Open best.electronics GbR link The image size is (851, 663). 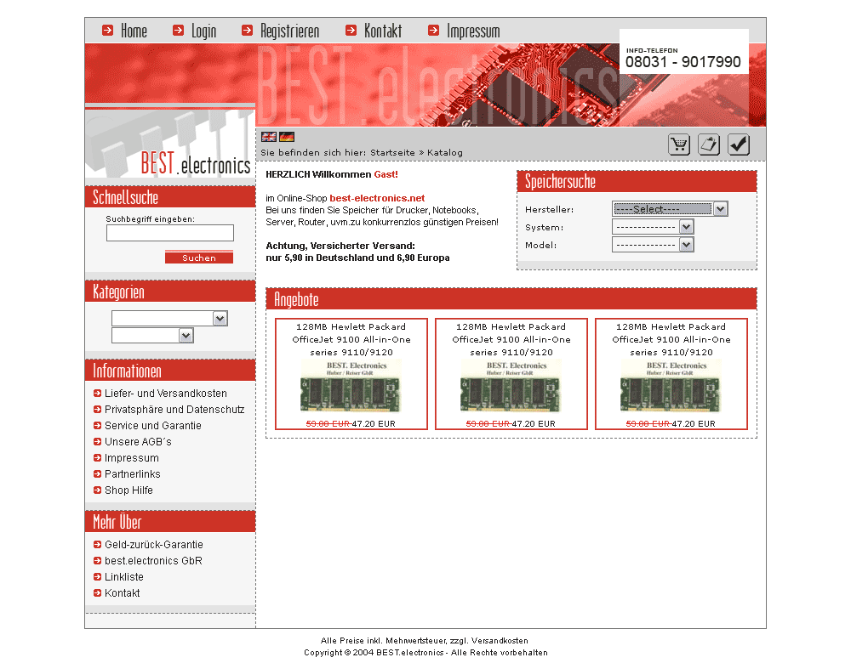(153, 560)
